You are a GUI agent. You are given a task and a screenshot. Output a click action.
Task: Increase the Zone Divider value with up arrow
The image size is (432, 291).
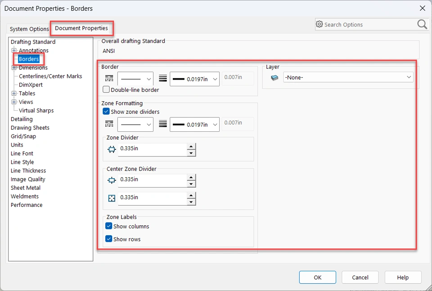point(191,146)
